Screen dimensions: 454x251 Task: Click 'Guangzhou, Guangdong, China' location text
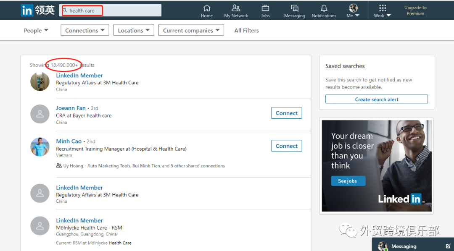click(x=86, y=234)
